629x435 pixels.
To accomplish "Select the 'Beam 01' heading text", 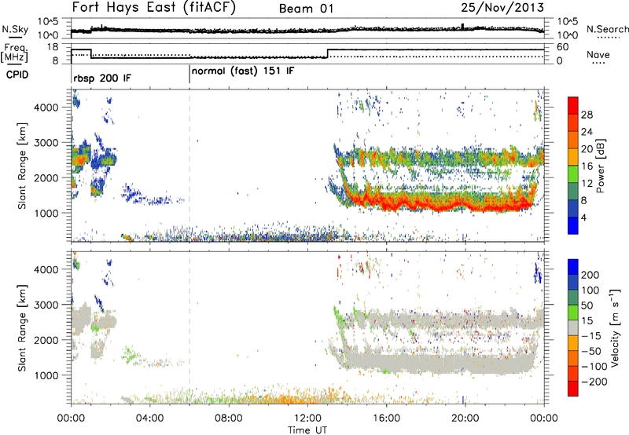I will pos(306,9).
